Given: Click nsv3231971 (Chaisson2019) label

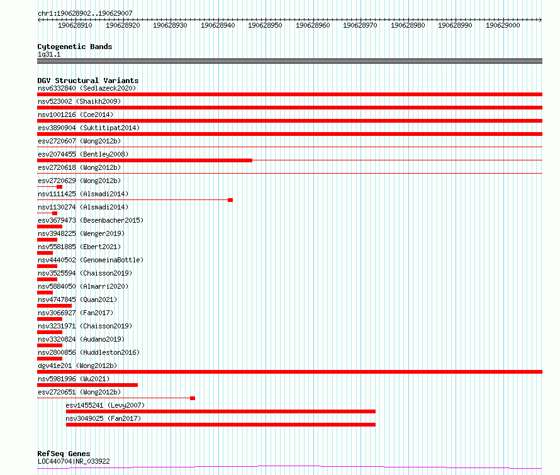Looking at the screenshot, I should point(85,326).
